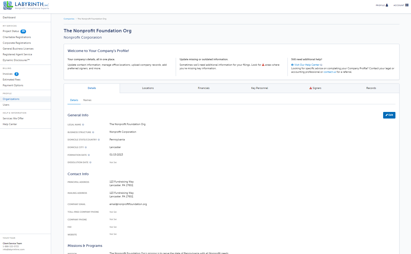Image resolution: width=411 pixels, height=254 pixels.
Task: Click help icon next to Business Structure
Action: tap(93, 132)
